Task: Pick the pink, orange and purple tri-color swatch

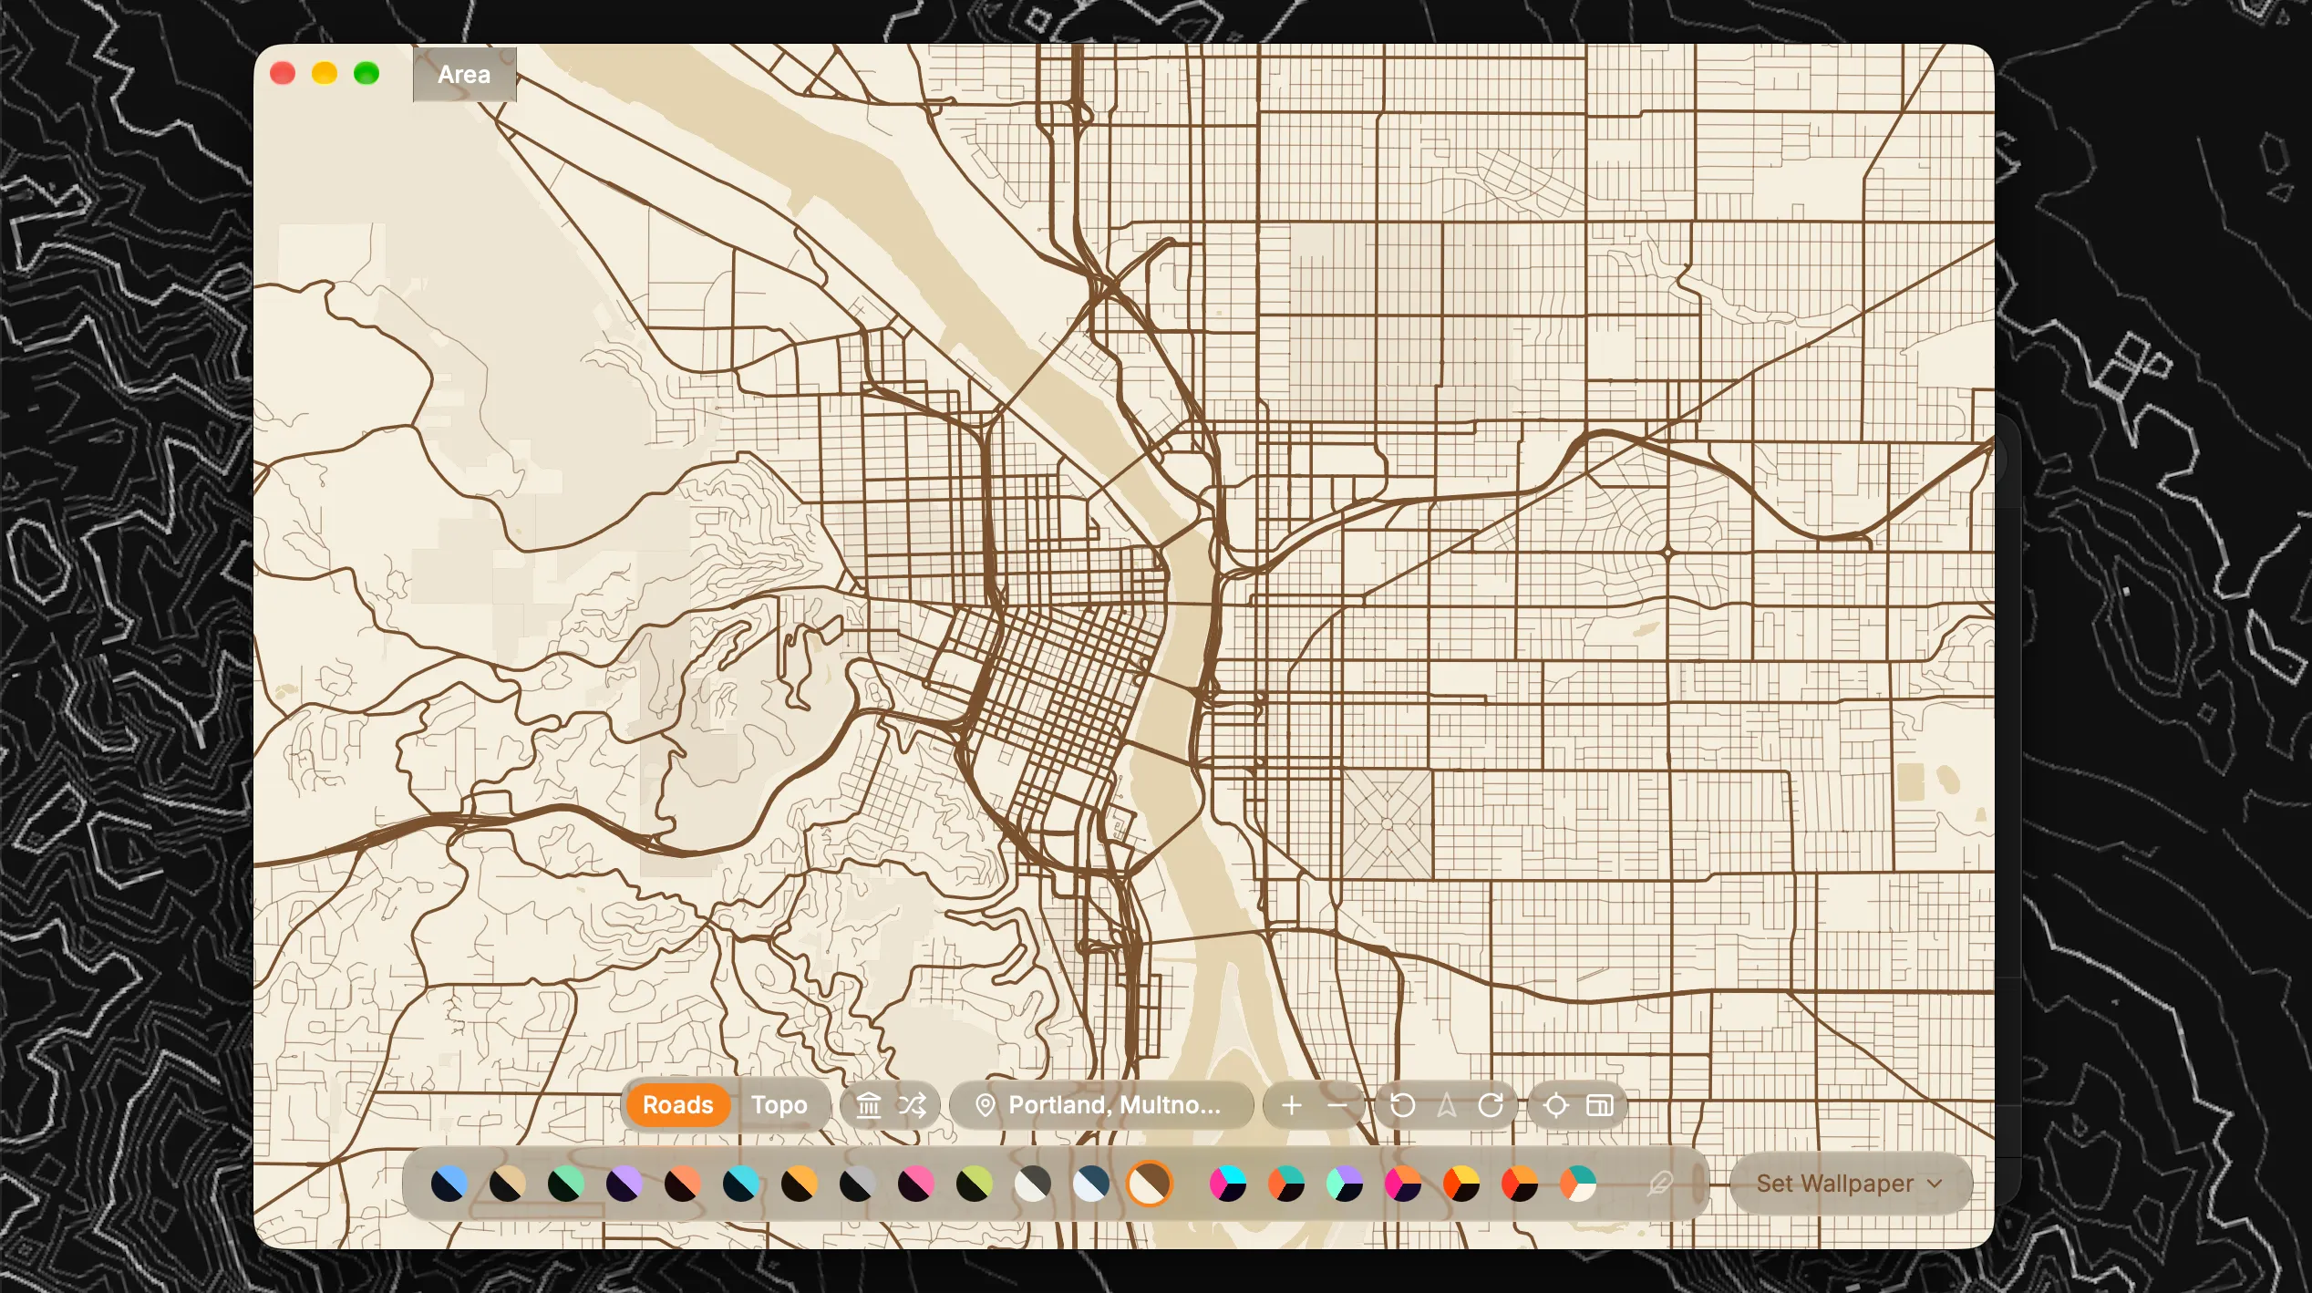Action: coord(1403,1184)
